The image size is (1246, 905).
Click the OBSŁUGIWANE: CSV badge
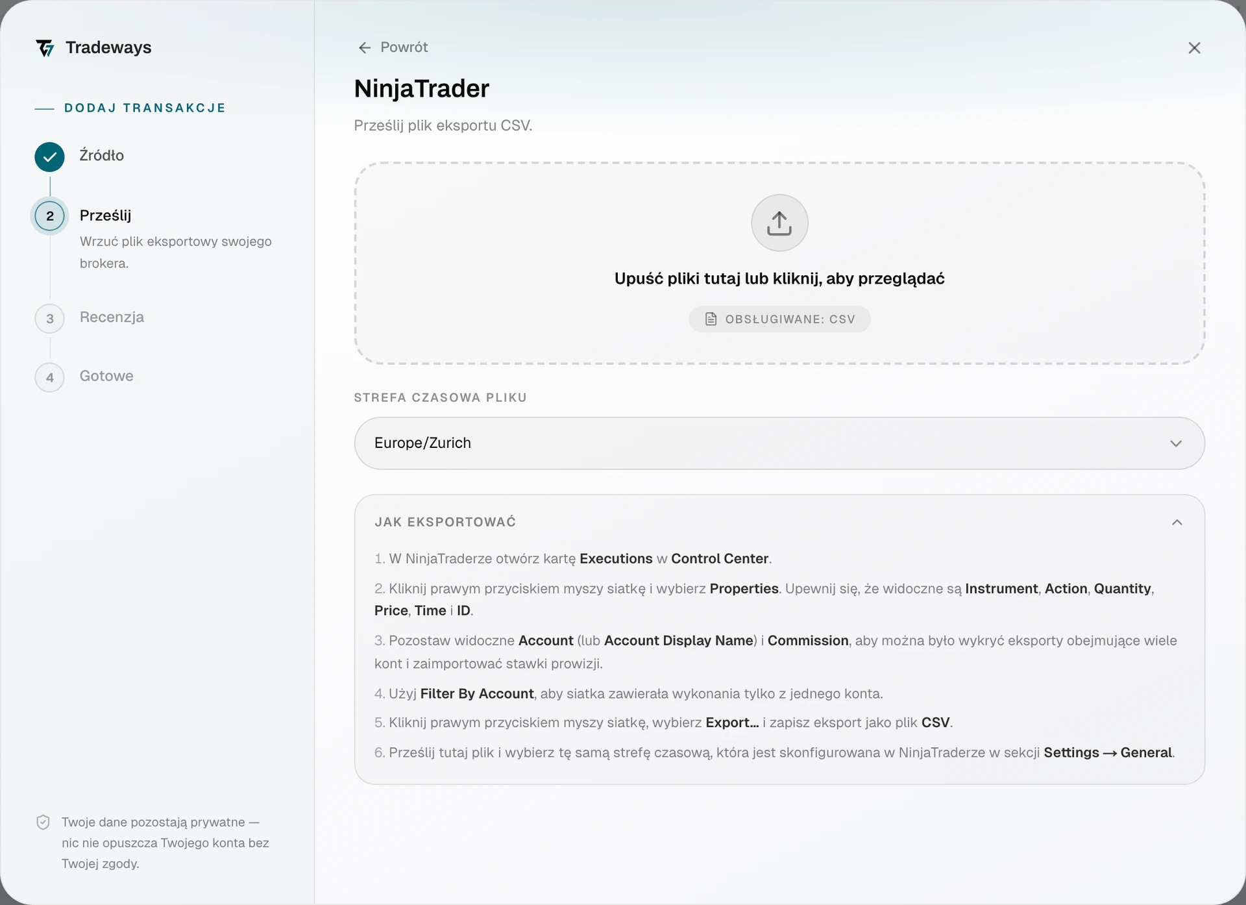[x=779, y=319]
